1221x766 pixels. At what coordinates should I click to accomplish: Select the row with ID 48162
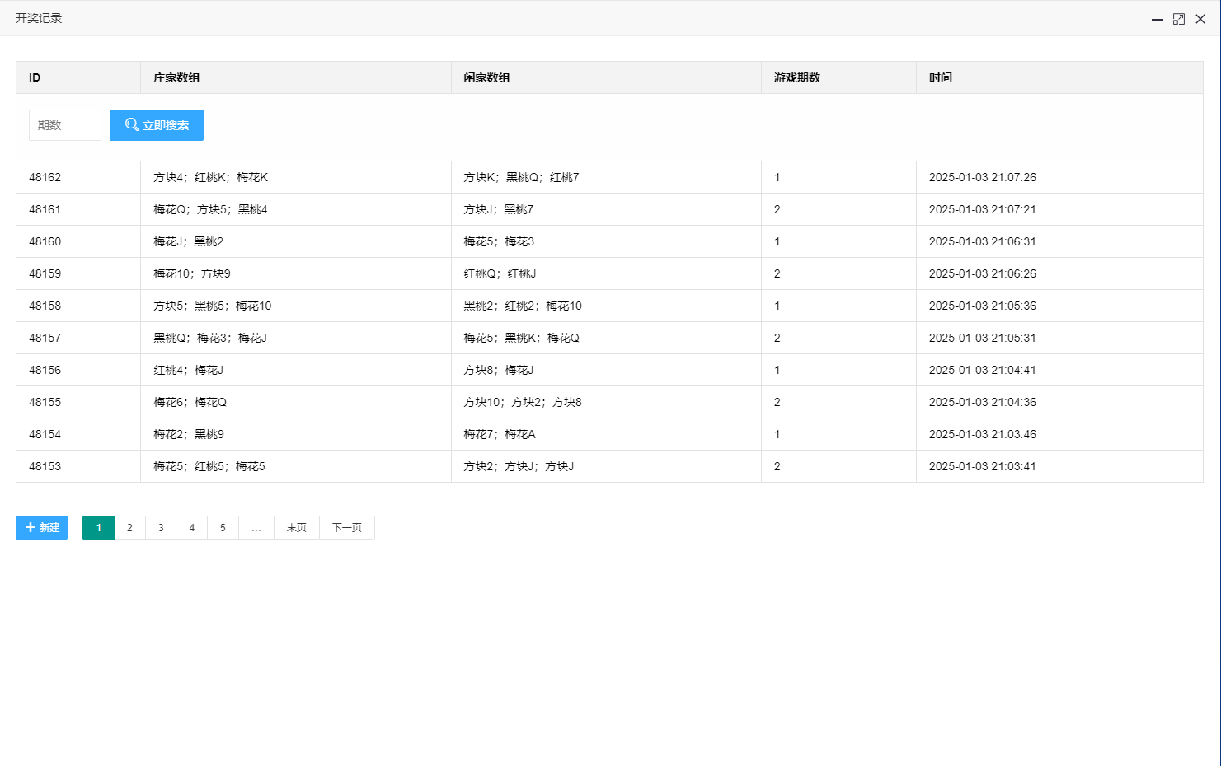(x=45, y=177)
